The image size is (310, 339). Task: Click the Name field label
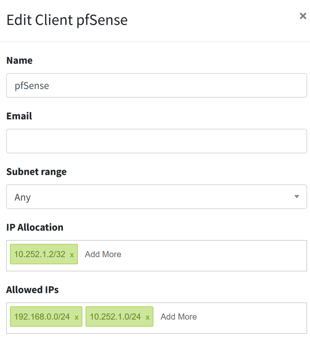click(x=19, y=60)
